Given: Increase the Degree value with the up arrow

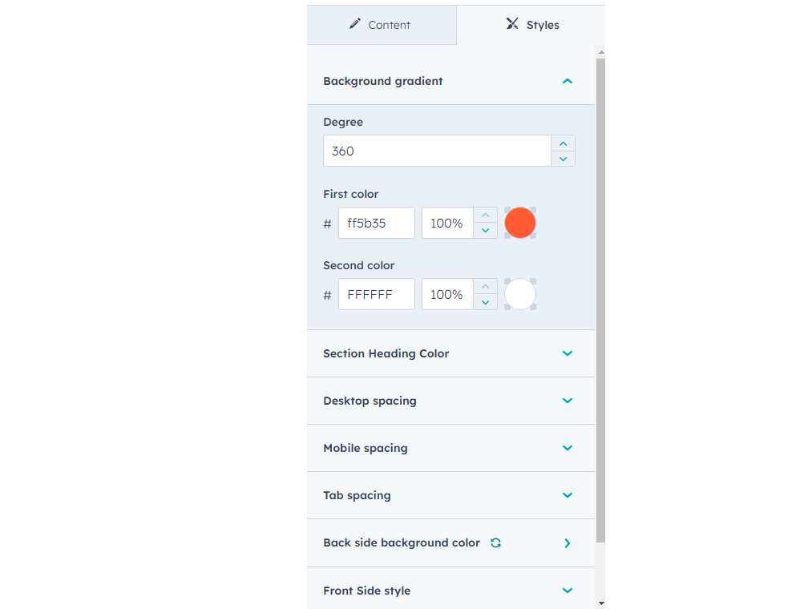Looking at the screenshot, I should click(563, 143).
